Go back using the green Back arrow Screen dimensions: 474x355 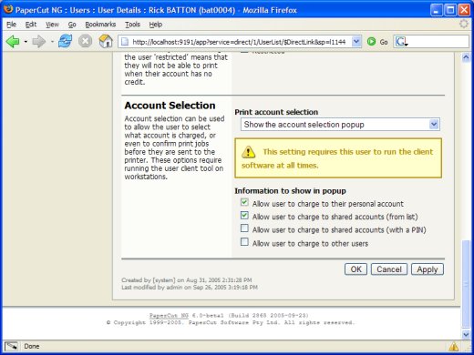13,41
